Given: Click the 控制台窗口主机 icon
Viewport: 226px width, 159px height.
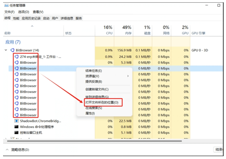Looking at the screenshot, I should pyautogui.click(x=16, y=133).
